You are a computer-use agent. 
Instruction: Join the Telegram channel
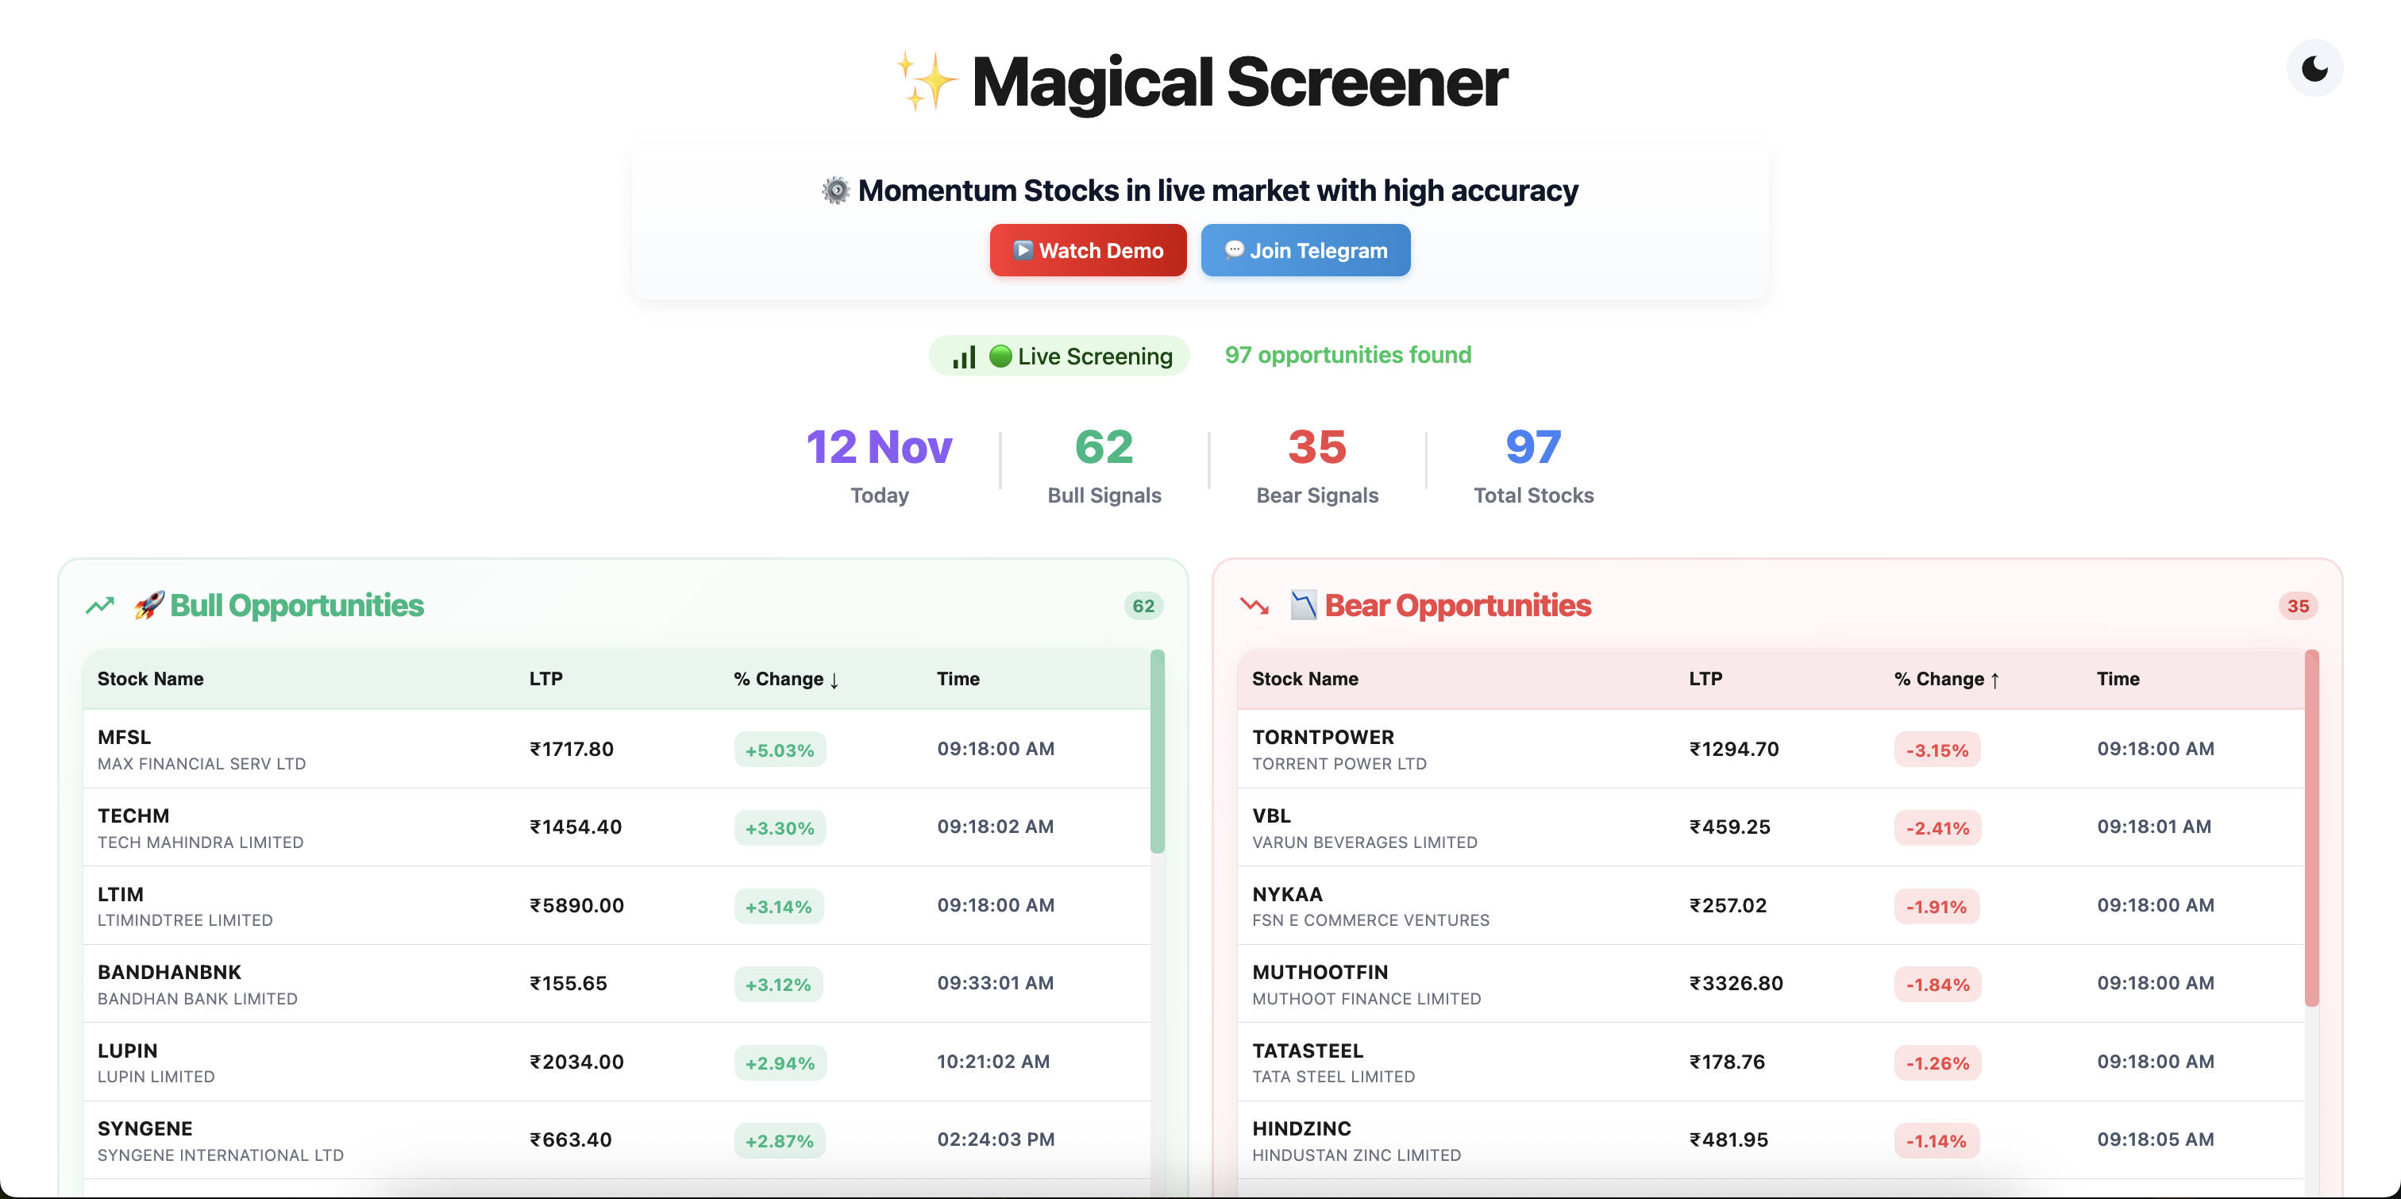tap(1305, 250)
